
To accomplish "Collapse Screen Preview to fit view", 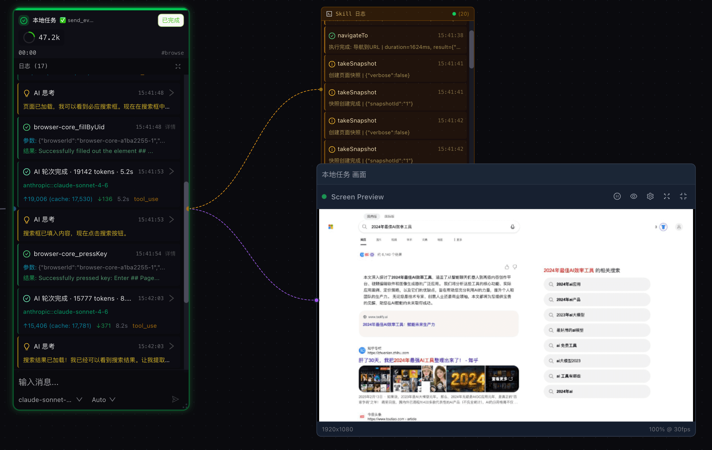I will (x=683, y=196).
